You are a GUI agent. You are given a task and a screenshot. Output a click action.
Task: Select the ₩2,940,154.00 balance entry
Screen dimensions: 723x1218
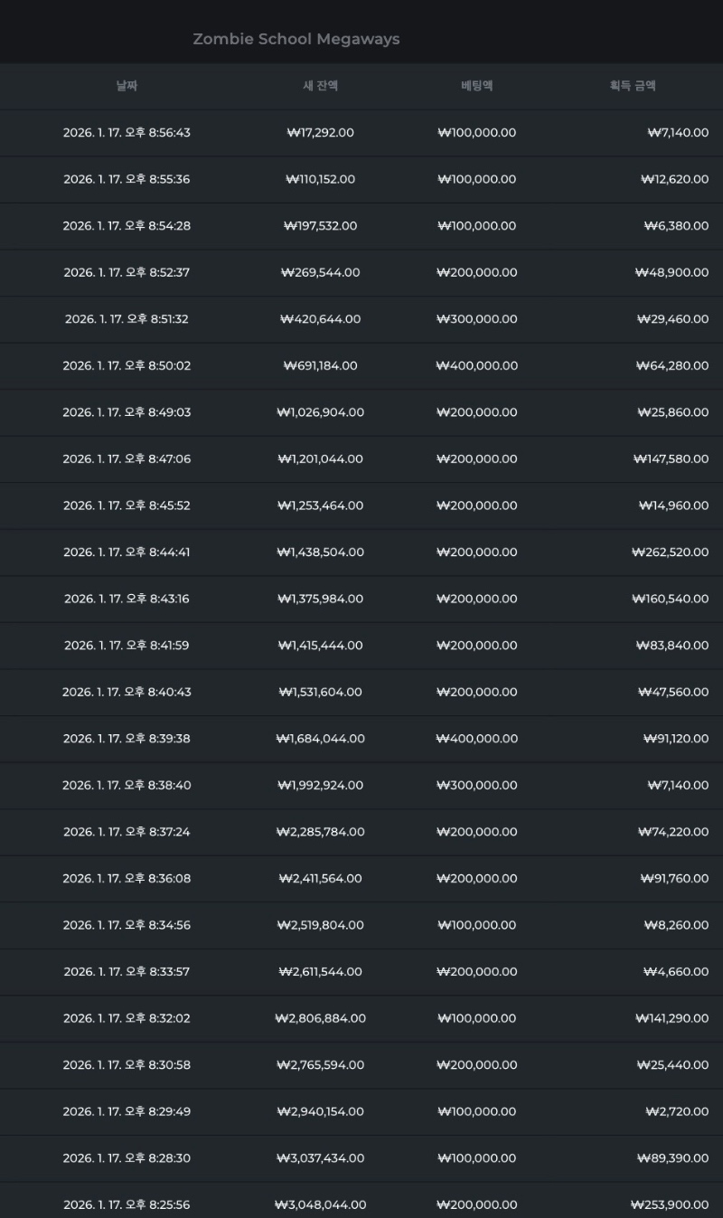point(320,1111)
